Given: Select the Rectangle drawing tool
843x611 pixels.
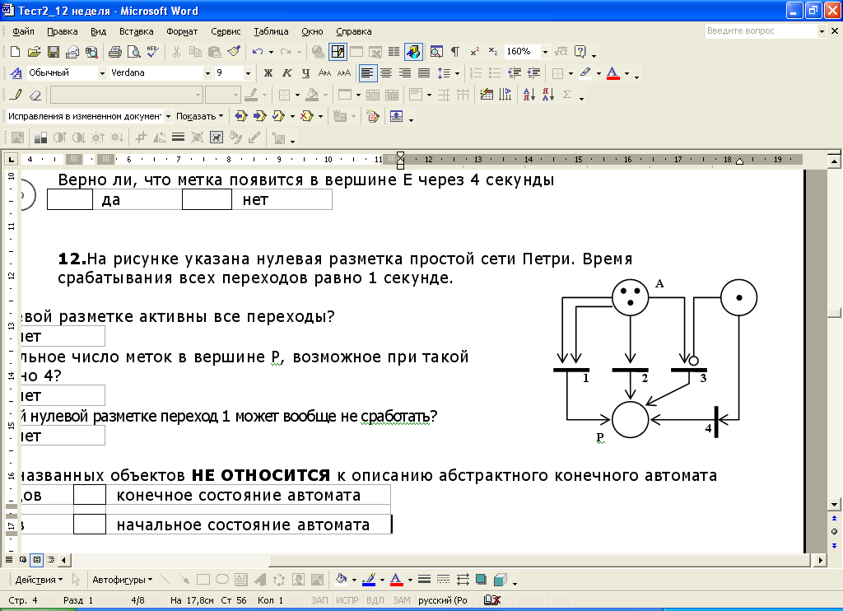Looking at the screenshot, I should [x=203, y=580].
